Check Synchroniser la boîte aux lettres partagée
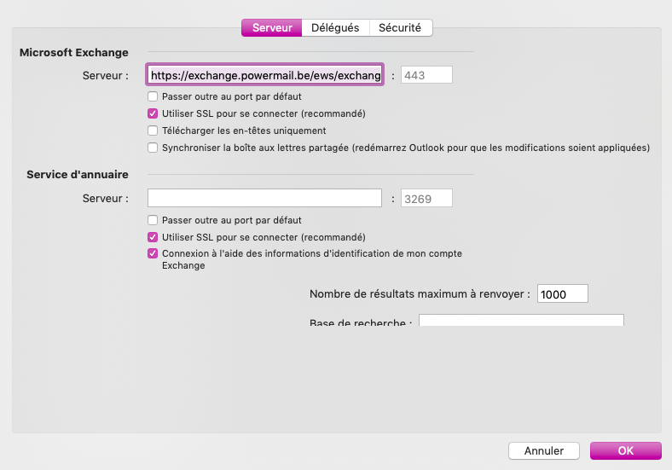672x470 pixels. (x=153, y=148)
